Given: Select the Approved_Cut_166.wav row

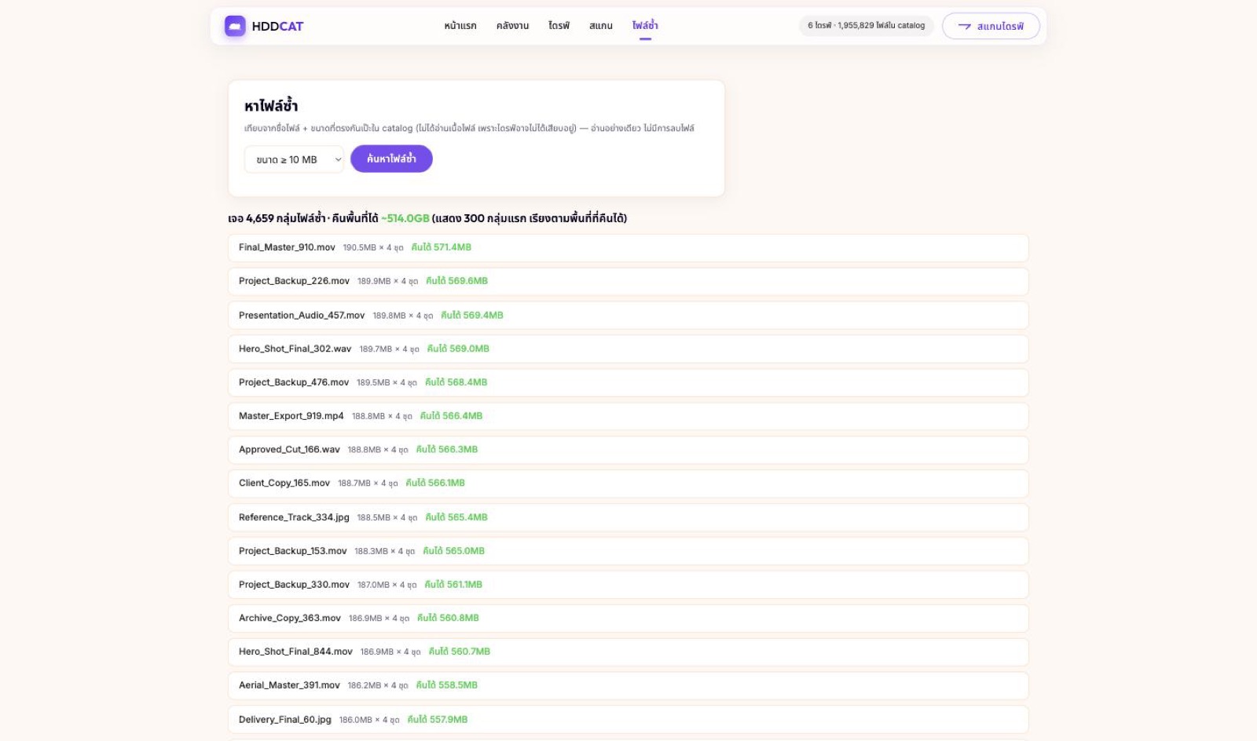Looking at the screenshot, I should (628, 451).
